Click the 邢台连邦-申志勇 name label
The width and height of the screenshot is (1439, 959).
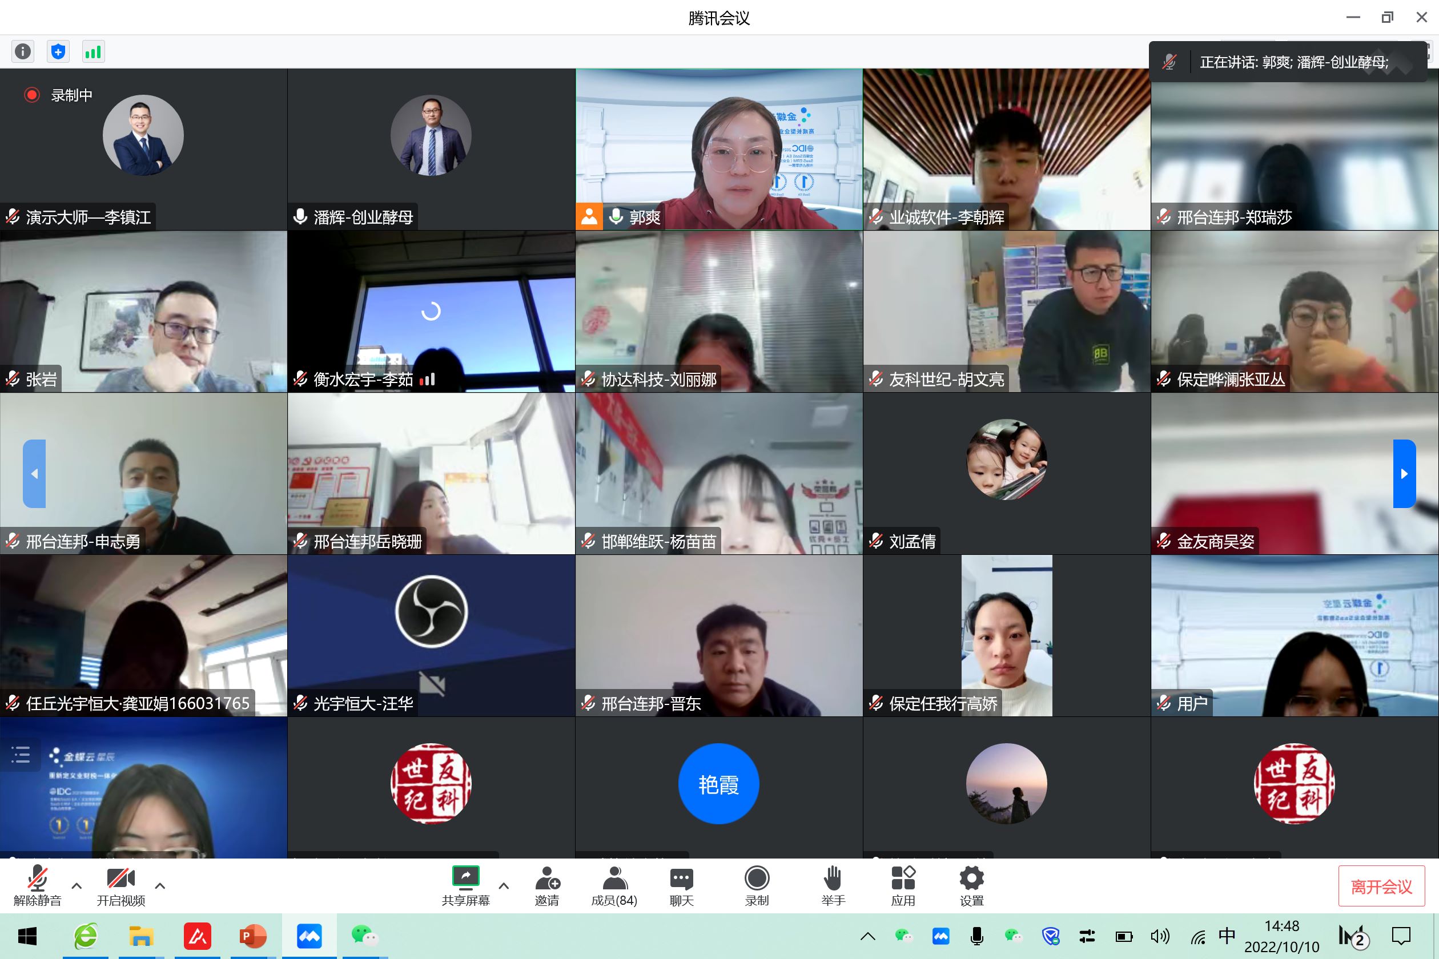83,541
